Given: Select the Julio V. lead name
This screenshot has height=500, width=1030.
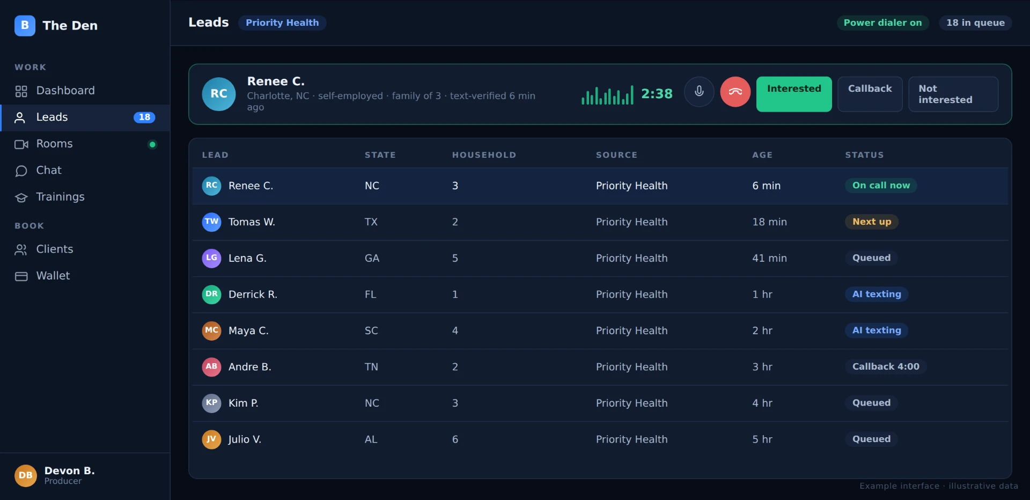Looking at the screenshot, I should [x=245, y=439].
